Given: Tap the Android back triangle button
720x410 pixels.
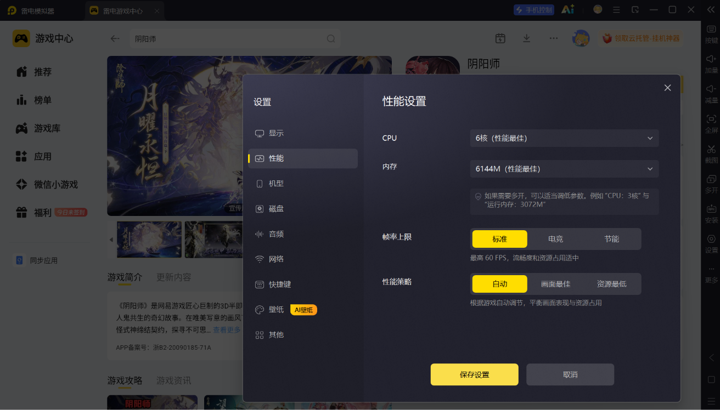Looking at the screenshot, I should tap(711, 358).
